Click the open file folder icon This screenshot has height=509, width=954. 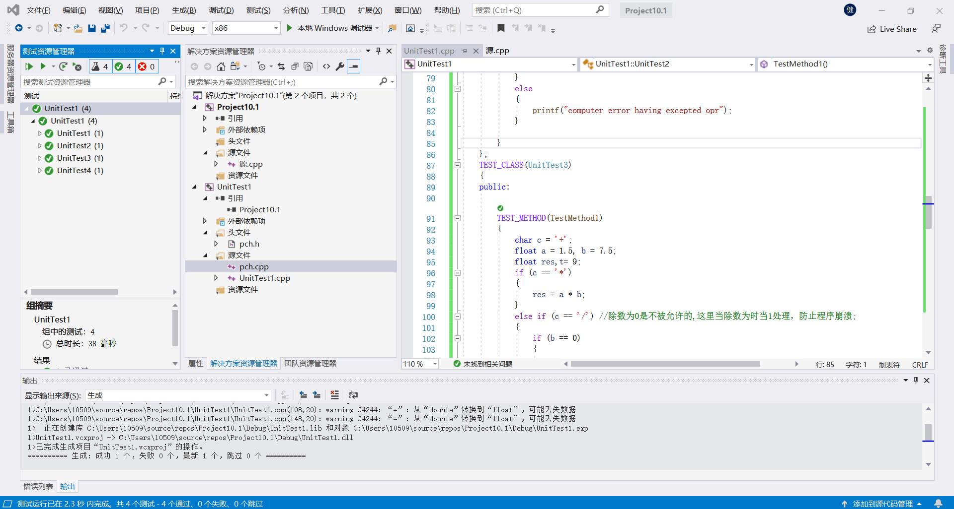tap(78, 28)
